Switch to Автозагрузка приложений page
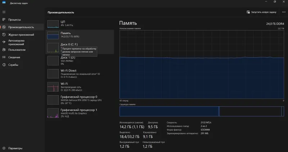Viewport: 288px width, 152px height. 22,42
